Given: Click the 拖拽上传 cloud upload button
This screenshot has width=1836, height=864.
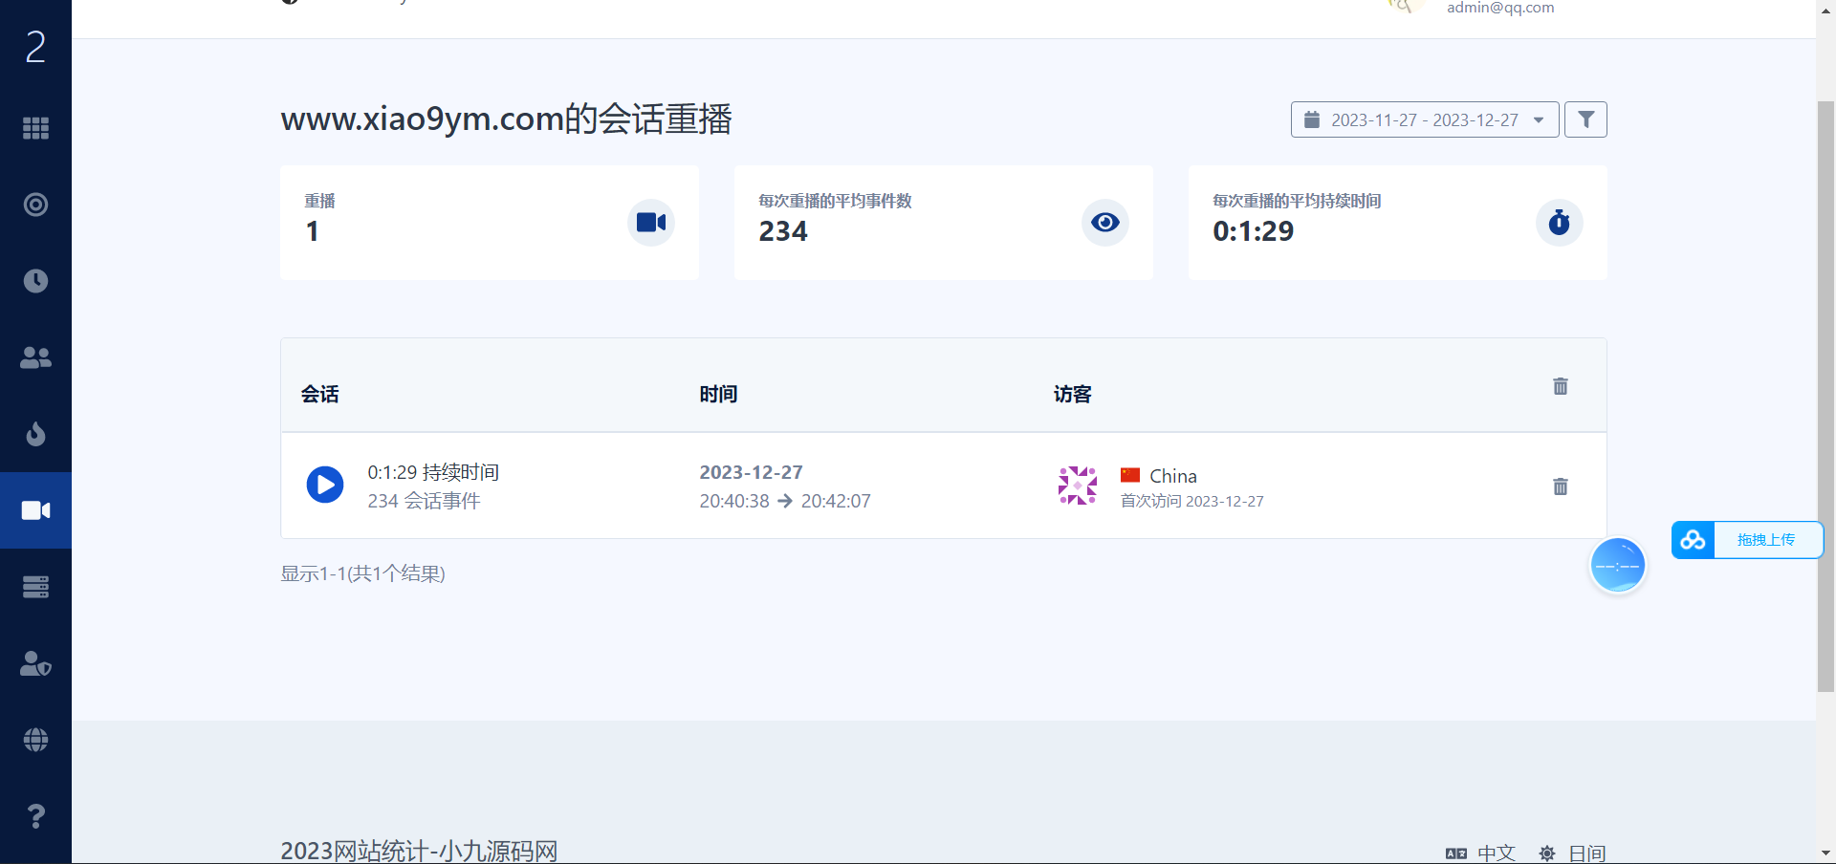Looking at the screenshot, I should (x=1747, y=540).
